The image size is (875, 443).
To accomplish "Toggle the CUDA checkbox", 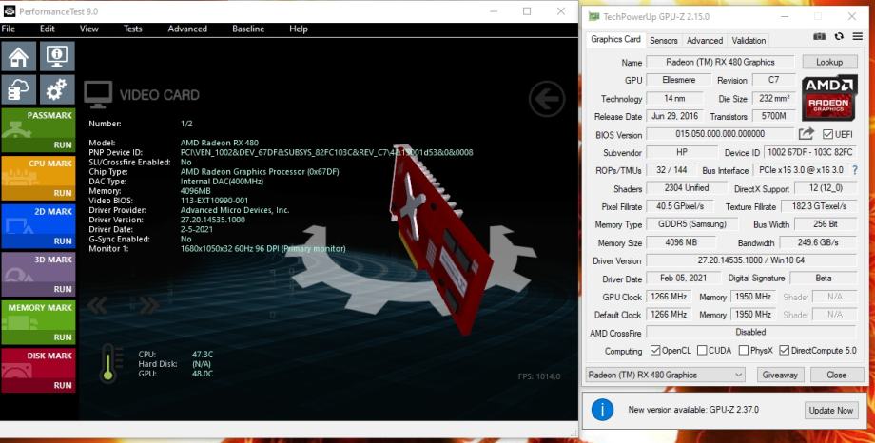I will pyautogui.click(x=702, y=351).
